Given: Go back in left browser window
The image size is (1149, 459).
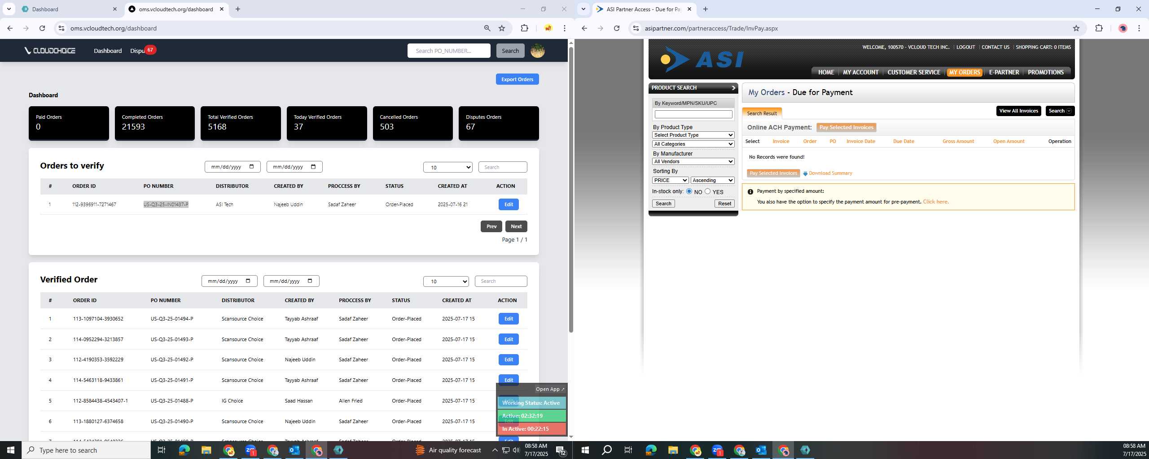Looking at the screenshot, I should (x=10, y=28).
